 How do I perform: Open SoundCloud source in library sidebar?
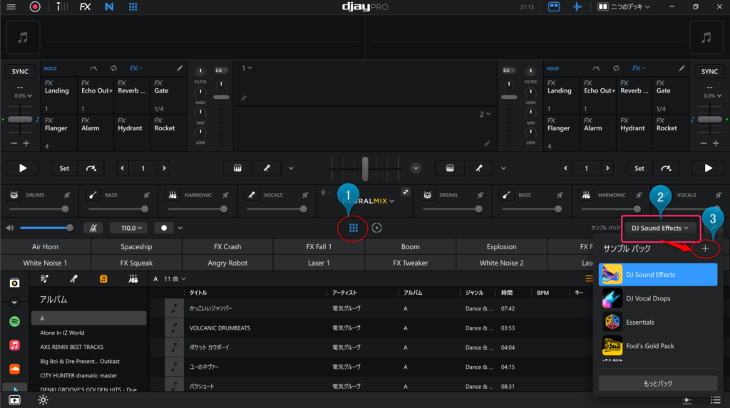point(14,368)
